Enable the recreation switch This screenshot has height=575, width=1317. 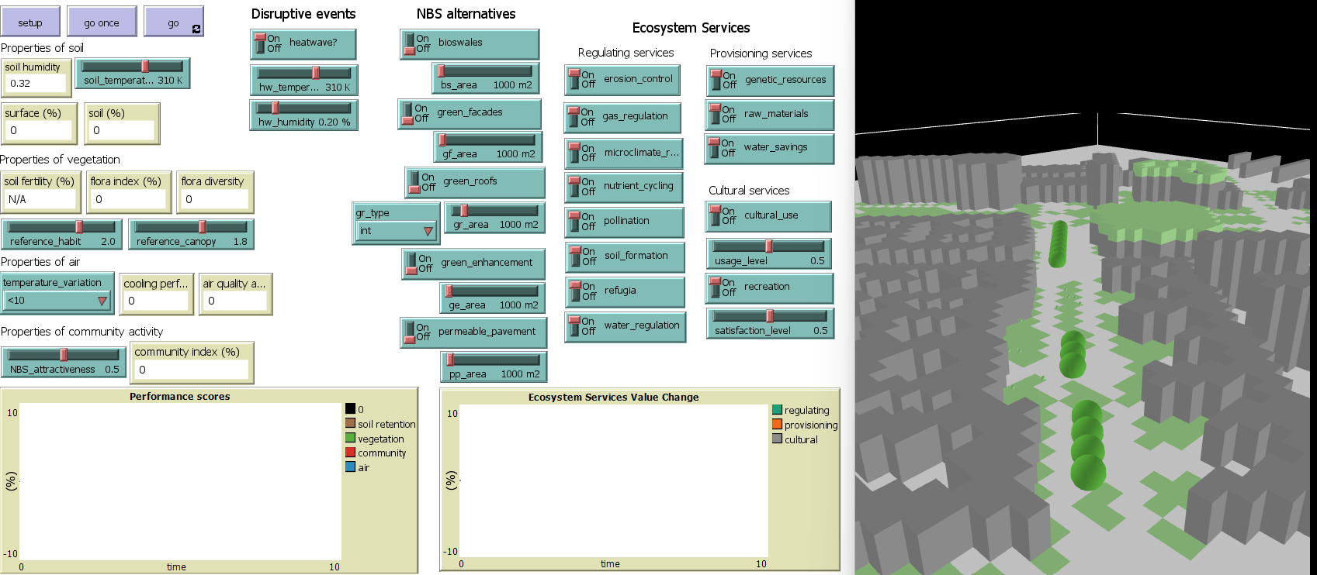(x=769, y=288)
